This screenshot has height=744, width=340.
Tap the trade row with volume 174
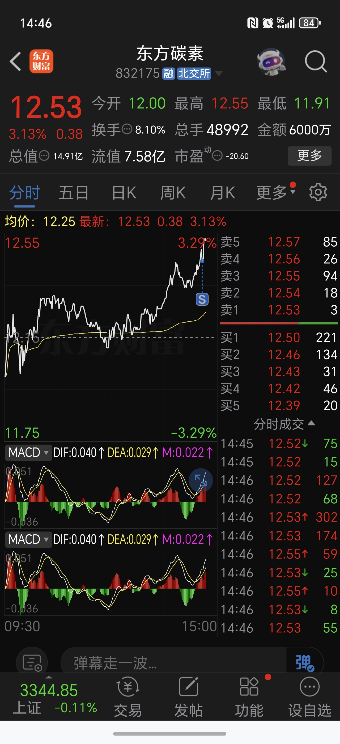point(279,536)
